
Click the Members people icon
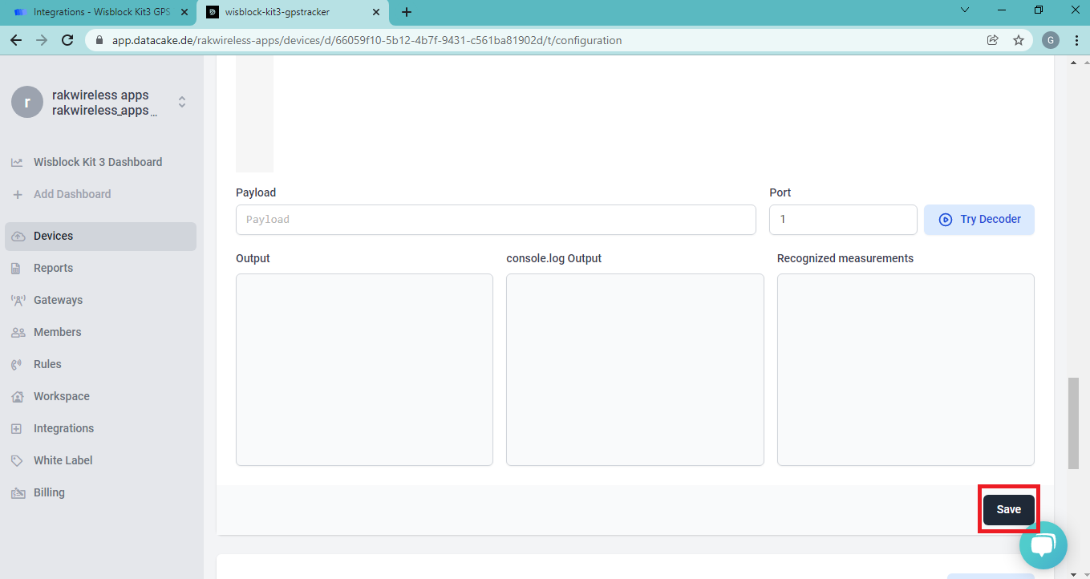click(x=17, y=332)
